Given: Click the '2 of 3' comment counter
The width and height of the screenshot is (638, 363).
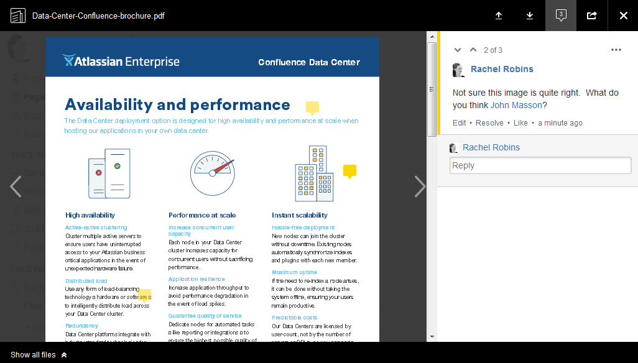Looking at the screenshot, I should tap(492, 50).
